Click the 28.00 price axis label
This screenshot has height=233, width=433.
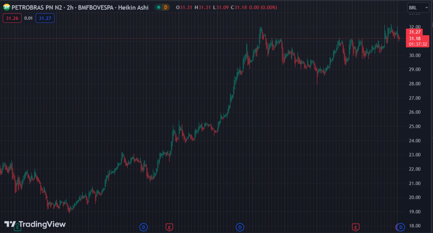pyautogui.click(x=415, y=84)
